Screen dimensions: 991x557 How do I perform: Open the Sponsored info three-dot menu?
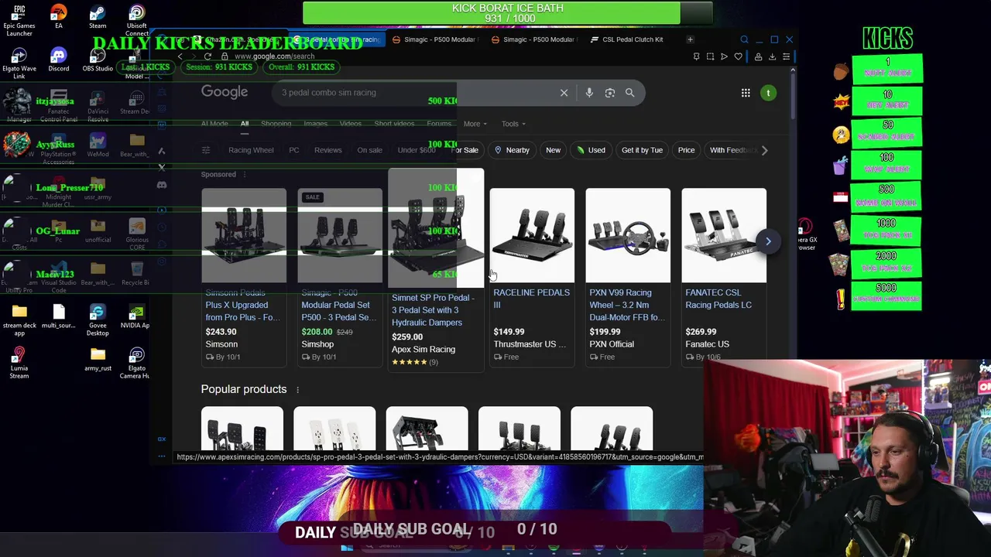(x=245, y=175)
